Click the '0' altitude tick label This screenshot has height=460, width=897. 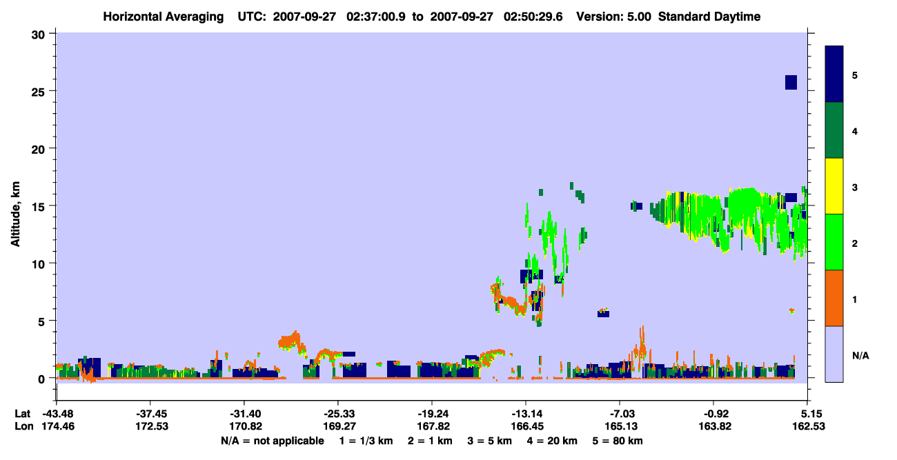pyautogui.click(x=43, y=378)
